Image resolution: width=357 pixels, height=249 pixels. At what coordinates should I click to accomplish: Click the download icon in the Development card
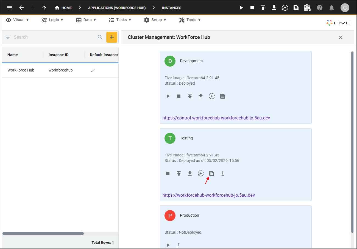tap(201, 96)
